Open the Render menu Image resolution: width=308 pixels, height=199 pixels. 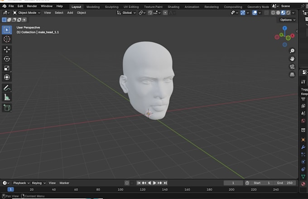pos(32,6)
